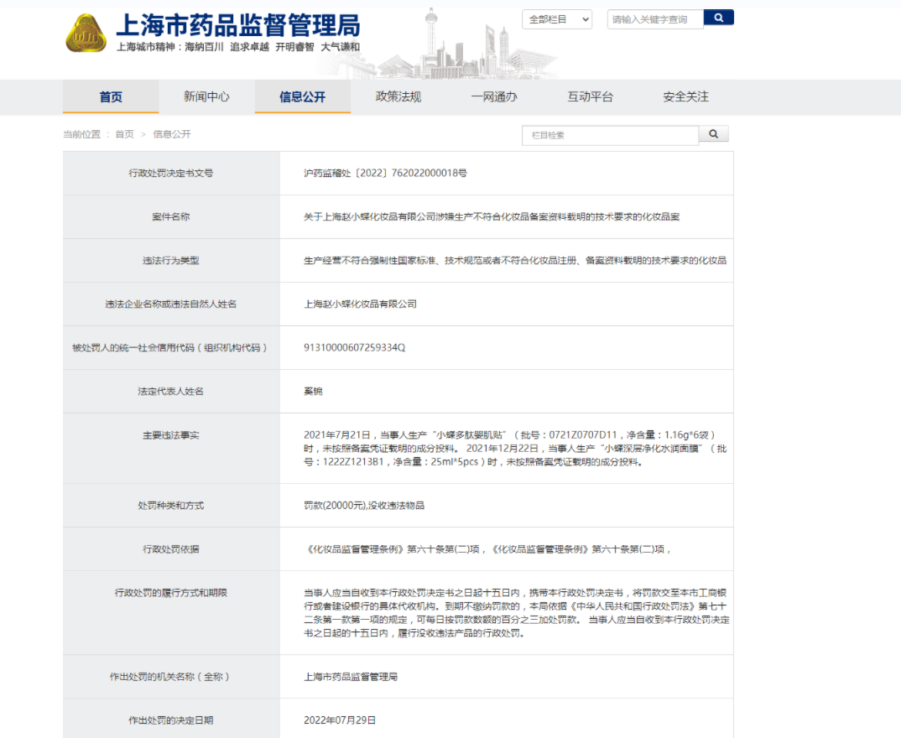Click the violation type text 生产经营不符合强制性国家标准
Screen dimensions: 901x738
coord(515,261)
